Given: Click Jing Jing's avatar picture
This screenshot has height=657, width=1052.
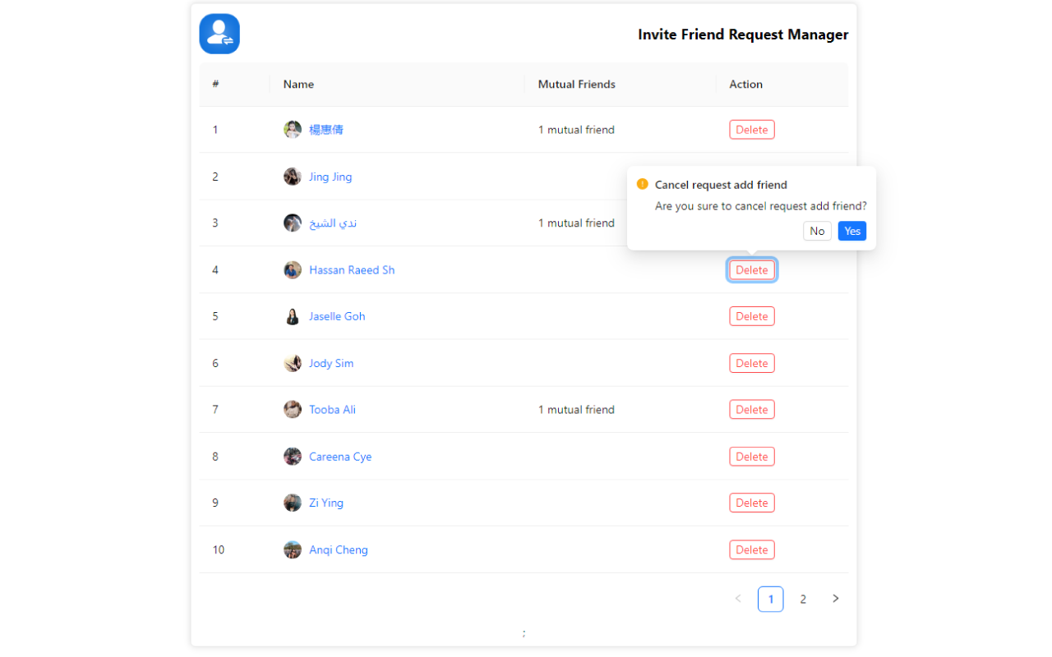Looking at the screenshot, I should point(293,176).
